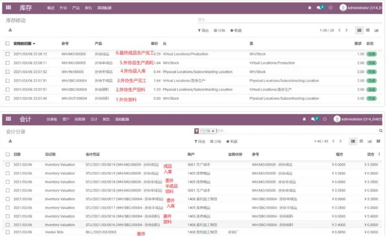Open the messaging bubble with badge 2
Image resolution: width=386 pixels, height=236 pixels.
tap(319, 7)
